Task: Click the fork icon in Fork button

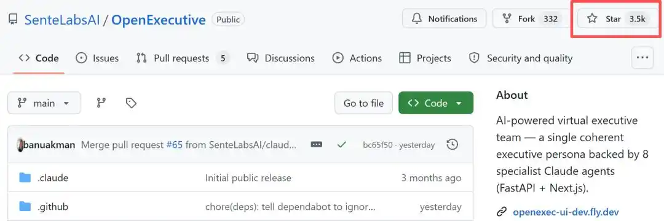Action: (507, 18)
